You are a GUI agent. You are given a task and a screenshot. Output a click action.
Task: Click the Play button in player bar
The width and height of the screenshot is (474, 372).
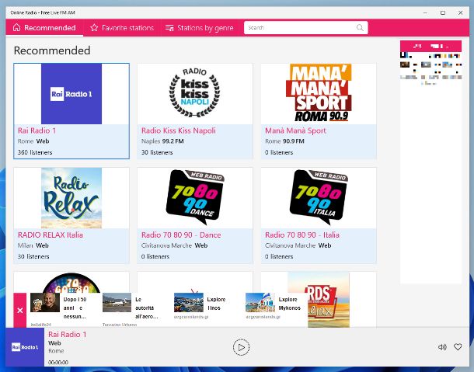click(x=241, y=347)
